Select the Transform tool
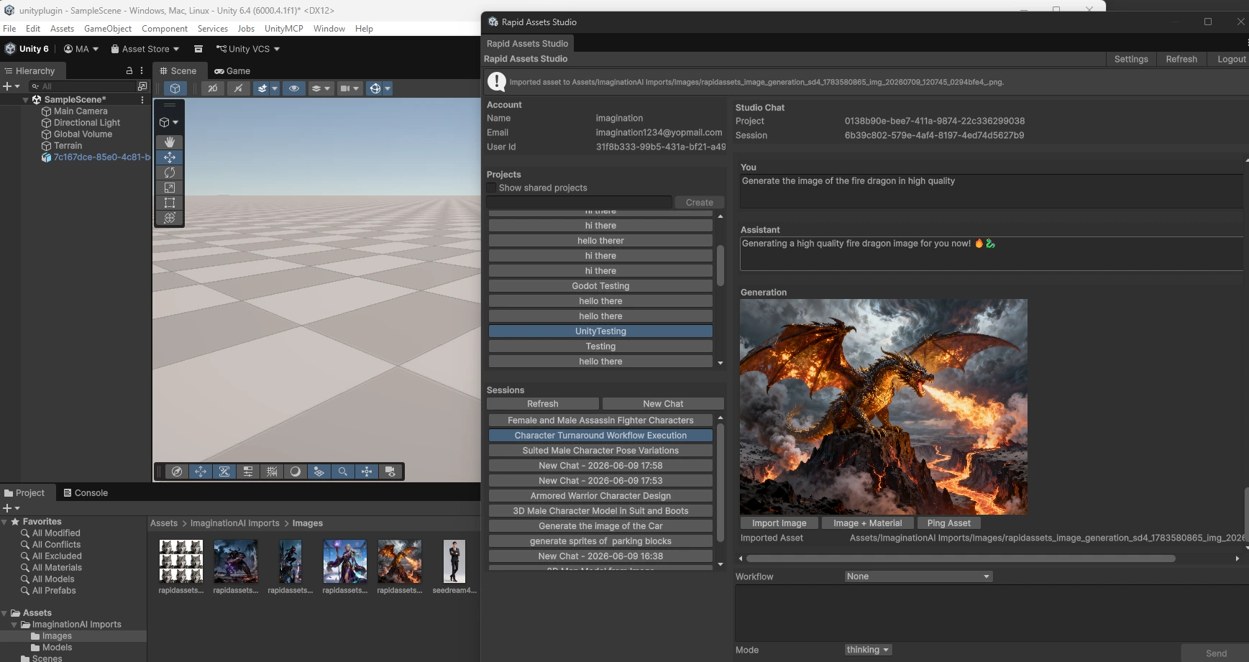This screenshot has width=1249, height=662. [x=170, y=218]
